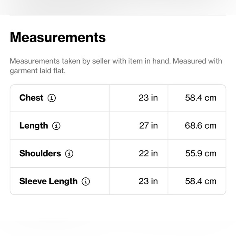Click the Sleeve Length 58.4 cm value
236x236 pixels.
tap(201, 181)
